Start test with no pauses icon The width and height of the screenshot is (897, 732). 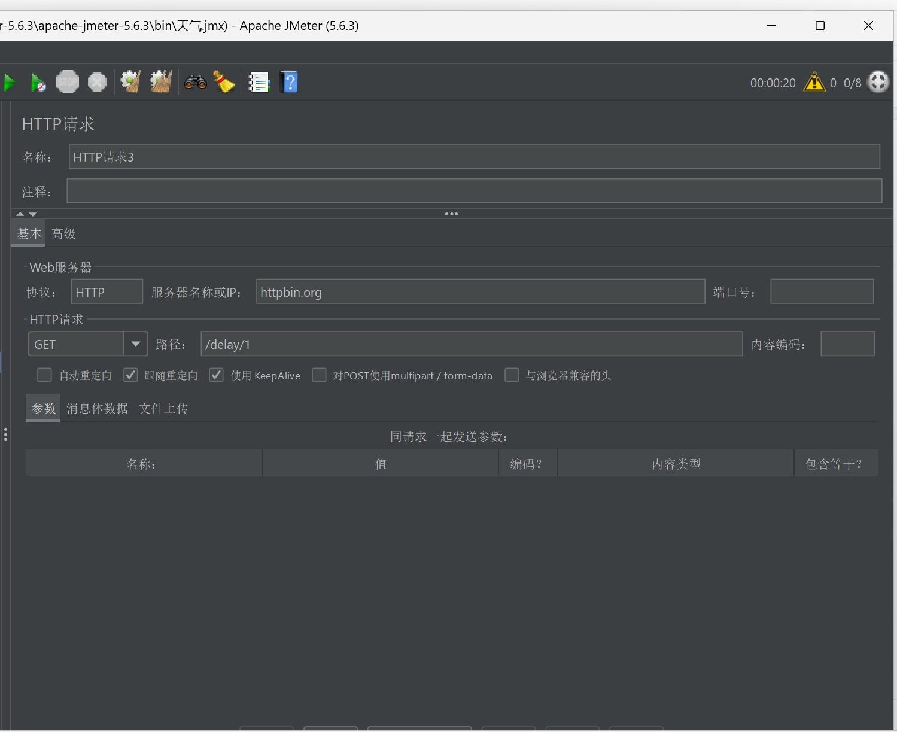[38, 82]
